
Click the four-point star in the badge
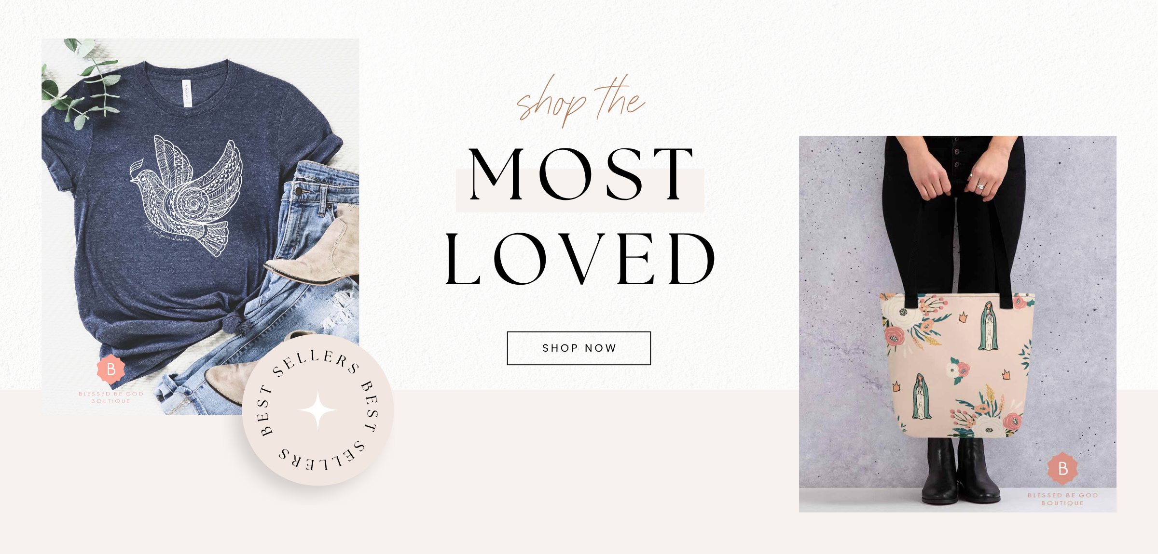coord(317,410)
